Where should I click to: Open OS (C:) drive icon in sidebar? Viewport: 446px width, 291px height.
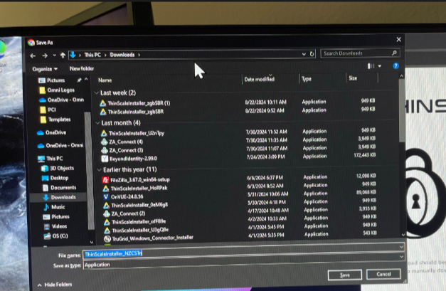coord(47,236)
